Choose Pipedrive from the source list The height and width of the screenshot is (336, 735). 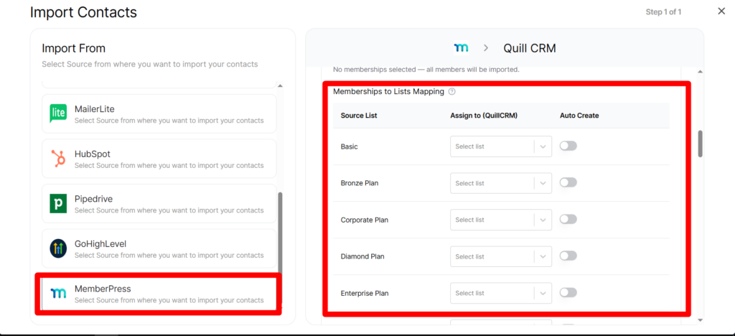tap(159, 204)
